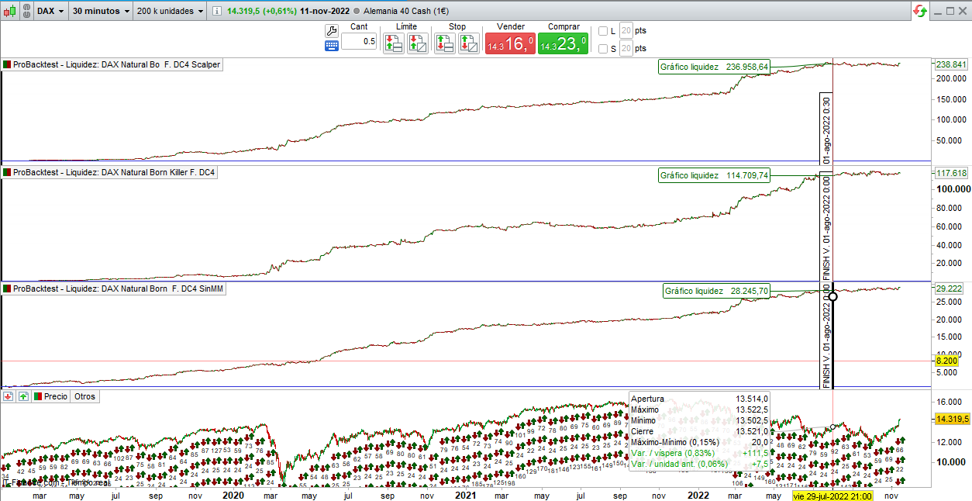
Task: Click the red-green refresh arrows icon
Action: pyautogui.click(x=920, y=12)
